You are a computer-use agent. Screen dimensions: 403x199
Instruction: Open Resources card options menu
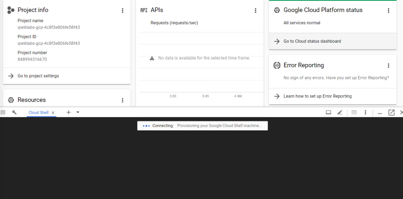122,100
